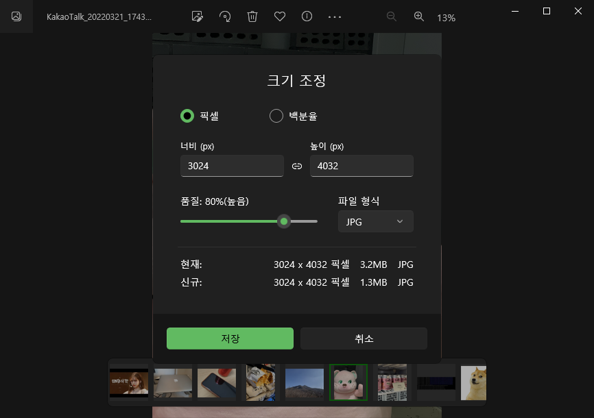594x418 pixels.
Task: Select the snack food thumbnail in filmstrip
Action: (261, 382)
